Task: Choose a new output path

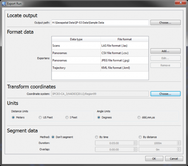Action: pos(166,23)
